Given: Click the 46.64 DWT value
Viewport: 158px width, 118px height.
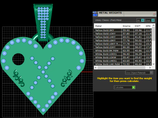Looking at the screenshot, I should click(x=138, y=64).
